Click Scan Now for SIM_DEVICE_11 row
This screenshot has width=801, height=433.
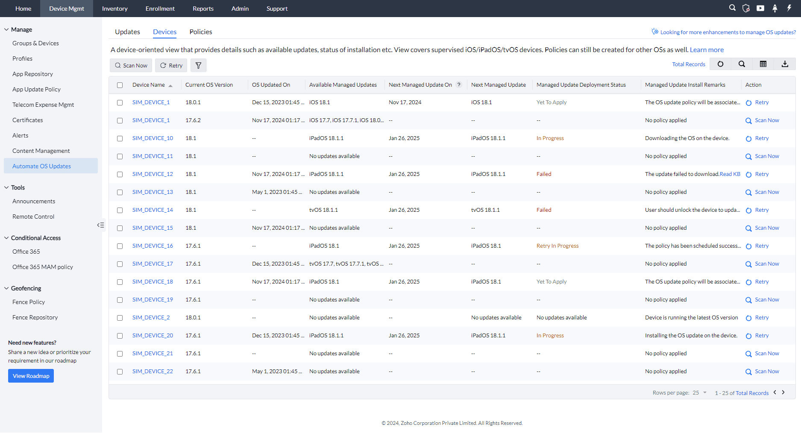click(x=762, y=156)
